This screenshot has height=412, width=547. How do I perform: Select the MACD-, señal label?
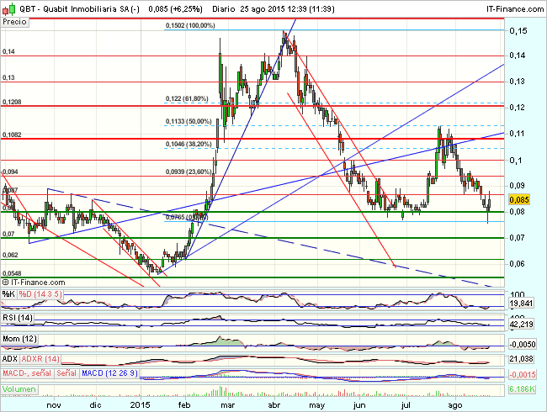[x=27, y=373]
